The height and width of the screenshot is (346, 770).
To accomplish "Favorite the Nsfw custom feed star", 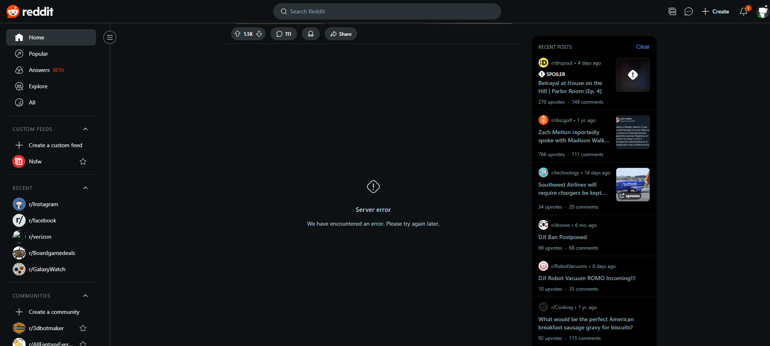I will click(x=83, y=161).
